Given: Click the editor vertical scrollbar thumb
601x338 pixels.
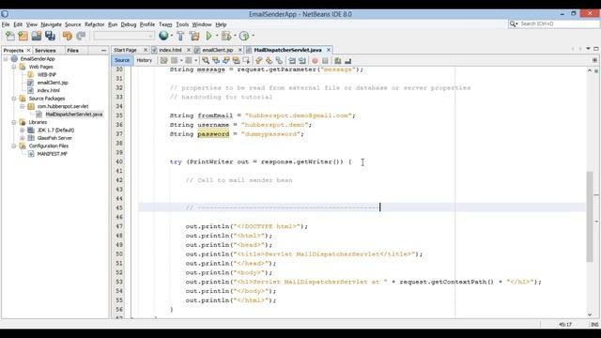Looking at the screenshot, I should click(x=590, y=217).
